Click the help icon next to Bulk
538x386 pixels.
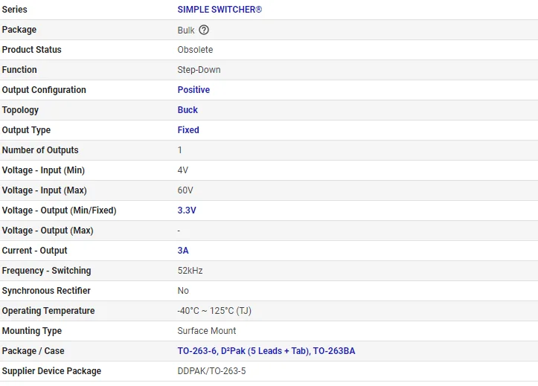[204, 30]
